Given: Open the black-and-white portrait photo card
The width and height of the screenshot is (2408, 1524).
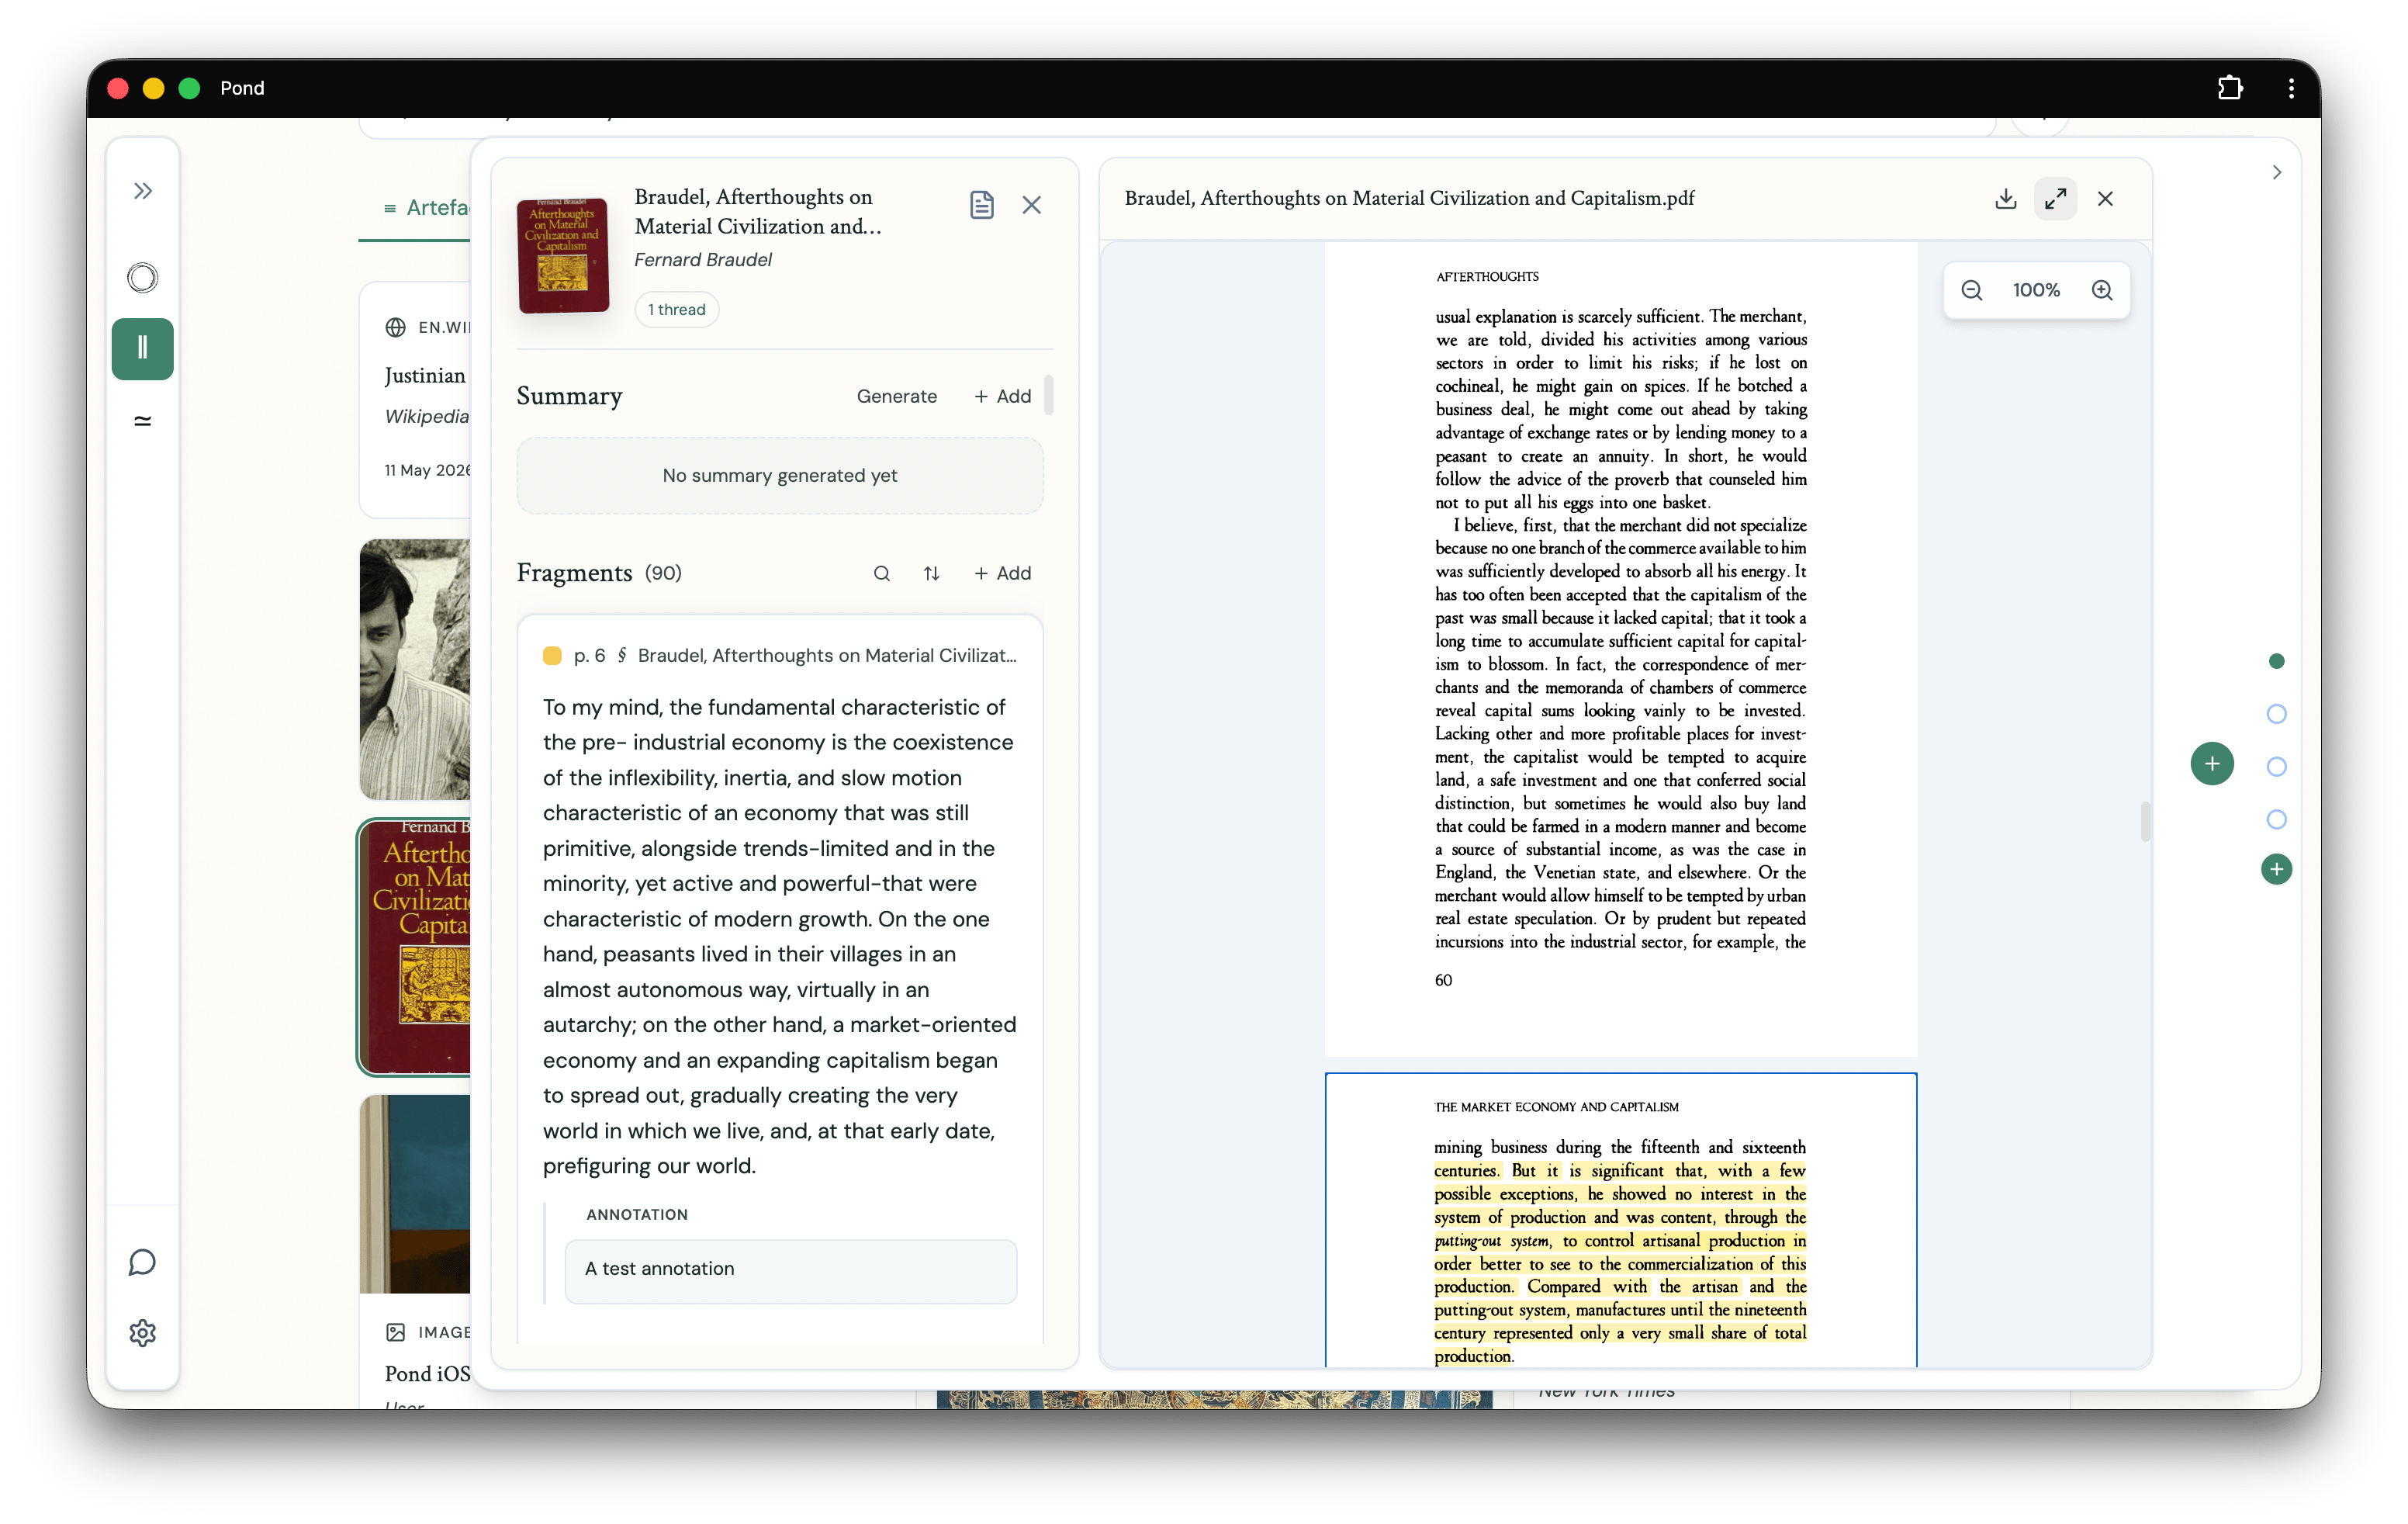Looking at the screenshot, I should point(416,669).
